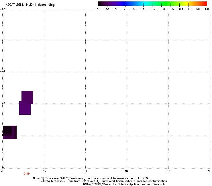
Task: Click the 75 longitude axis label
Action: (x=2, y=171)
